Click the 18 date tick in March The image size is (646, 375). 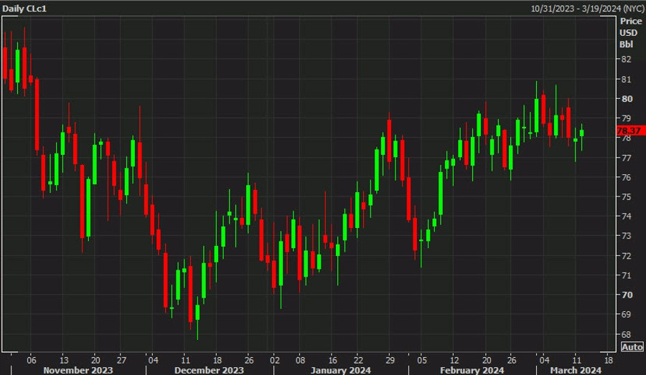pos(608,360)
